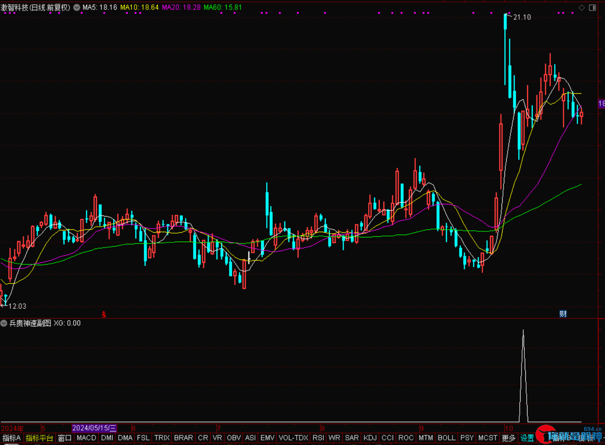Select the MTM indicator tab
The height and width of the screenshot is (445, 605).
tap(426, 438)
